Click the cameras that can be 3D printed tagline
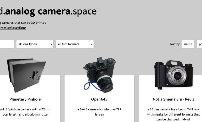Image resolution: width=202 pixels, height=122 pixels. pos(23,23)
